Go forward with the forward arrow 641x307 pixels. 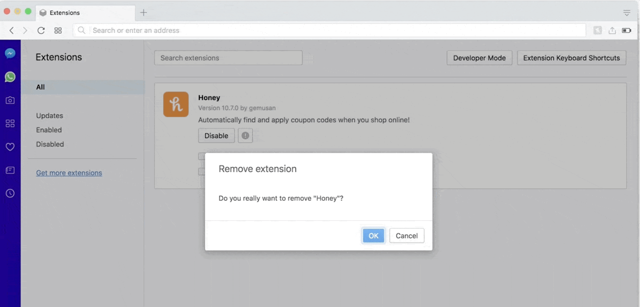tap(25, 31)
